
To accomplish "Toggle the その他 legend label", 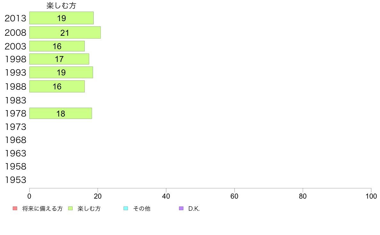I will point(142,208).
